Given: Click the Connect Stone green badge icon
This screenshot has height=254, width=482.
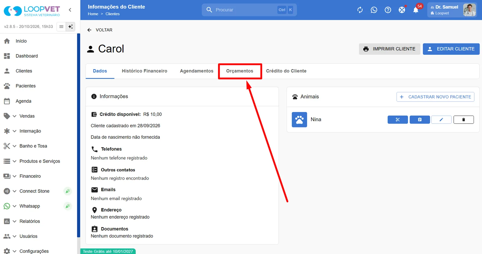Looking at the screenshot, I should 68,191.
